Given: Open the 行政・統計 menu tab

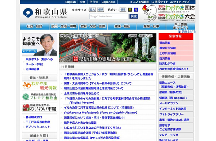Looking at the screenshot, I should point(34,26).
